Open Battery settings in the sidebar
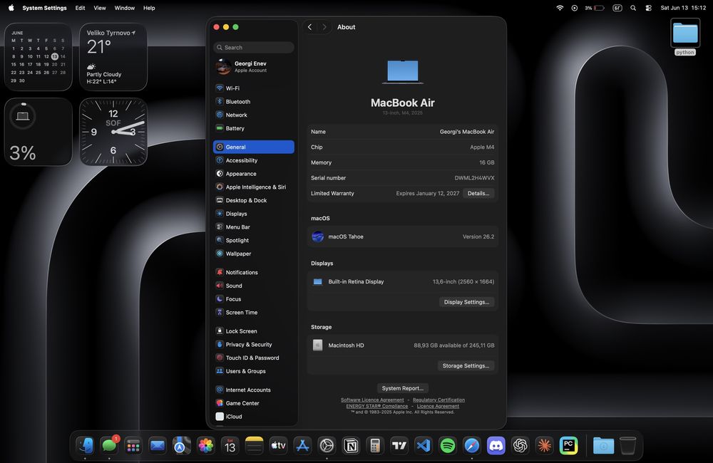Image resolution: width=713 pixels, height=463 pixels. click(x=253, y=128)
